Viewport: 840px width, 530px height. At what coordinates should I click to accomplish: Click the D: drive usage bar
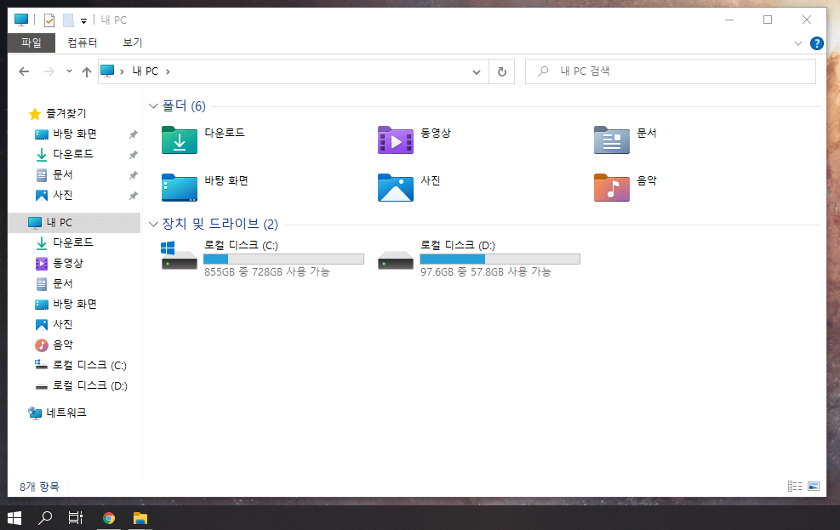[500, 259]
